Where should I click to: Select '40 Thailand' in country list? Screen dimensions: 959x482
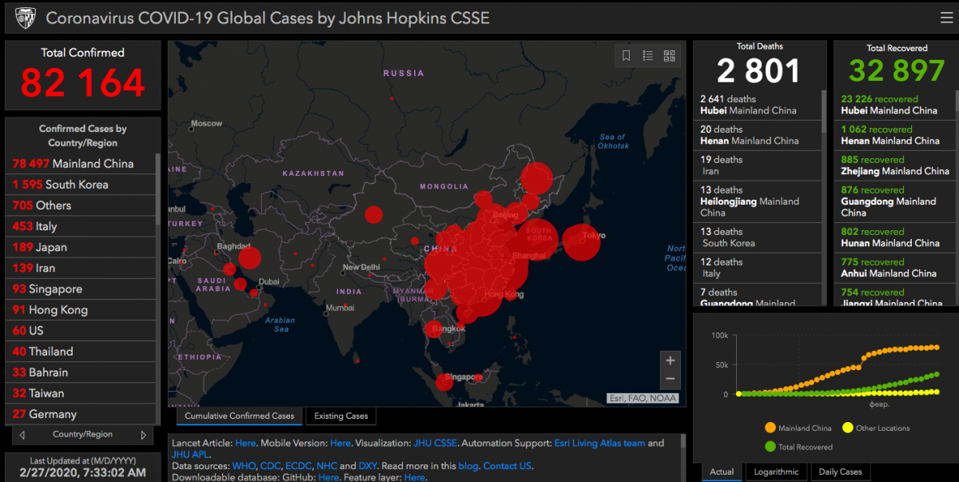[80, 351]
